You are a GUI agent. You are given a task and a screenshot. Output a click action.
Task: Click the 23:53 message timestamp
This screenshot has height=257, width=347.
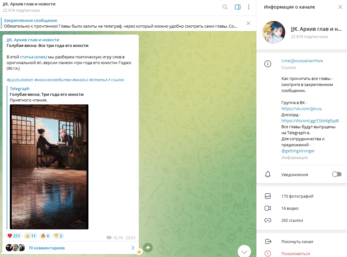click(130, 238)
